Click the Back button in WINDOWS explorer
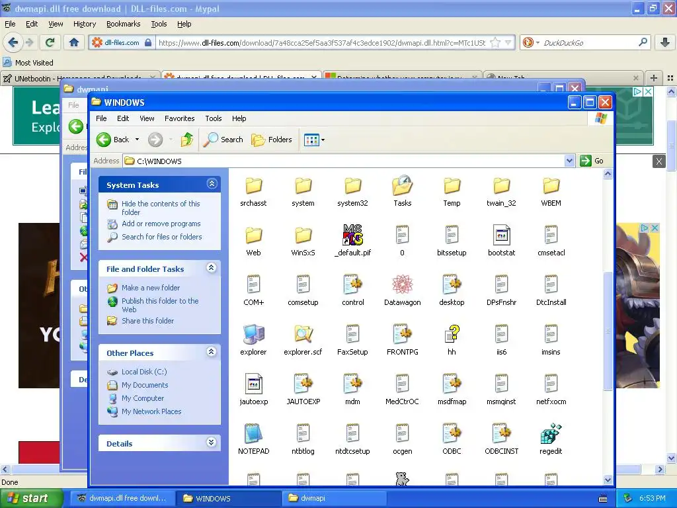Viewport: 677px width, 508px height. point(113,140)
